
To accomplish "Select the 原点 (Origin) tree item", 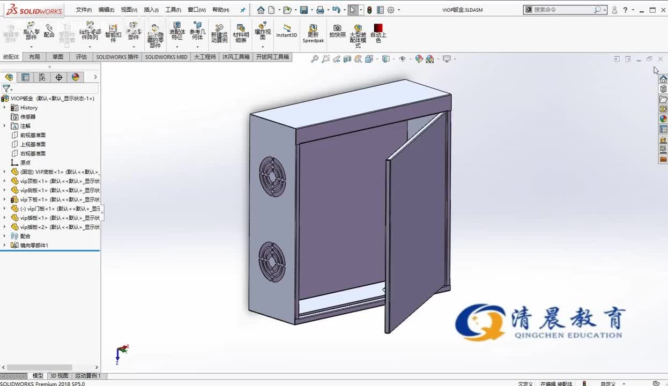I will click(25, 162).
